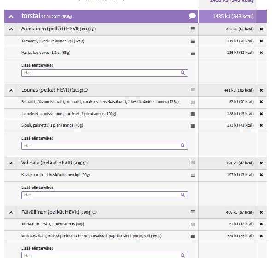
Task: Open list menu icon for Tomaatti row
Action: click(x=193, y=41)
